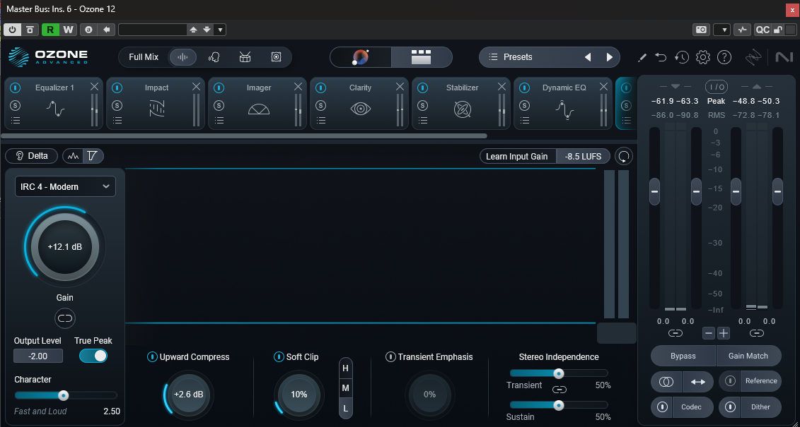
Task: Select the bass speaker focus icon
Action: point(276,57)
